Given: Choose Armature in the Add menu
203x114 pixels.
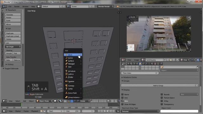Looking at the screenshot, I should pyautogui.click(x=73, y=71).
